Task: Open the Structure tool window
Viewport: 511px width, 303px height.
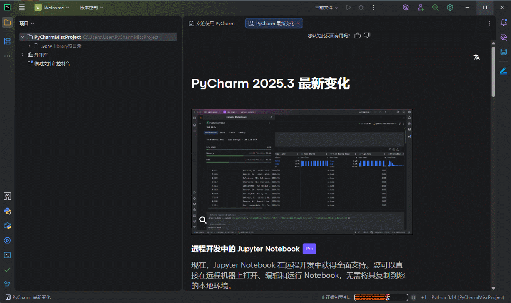Action: 7,41
